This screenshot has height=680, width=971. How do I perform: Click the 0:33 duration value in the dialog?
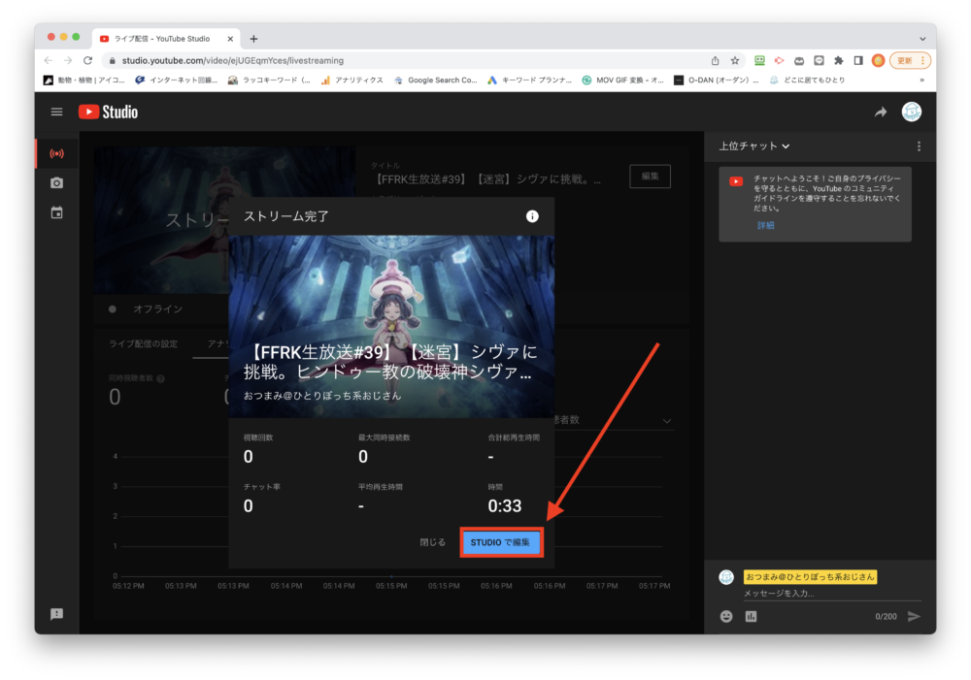pos(505,506)
